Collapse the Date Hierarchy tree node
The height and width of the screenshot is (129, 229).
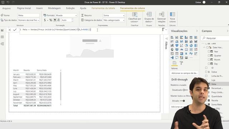[x=204, y=47]
